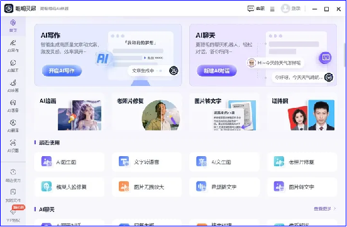Screen dimensions: 347x227
Task: Open the large 图片转文字 feature card
Action: click(x=224, y=112)
